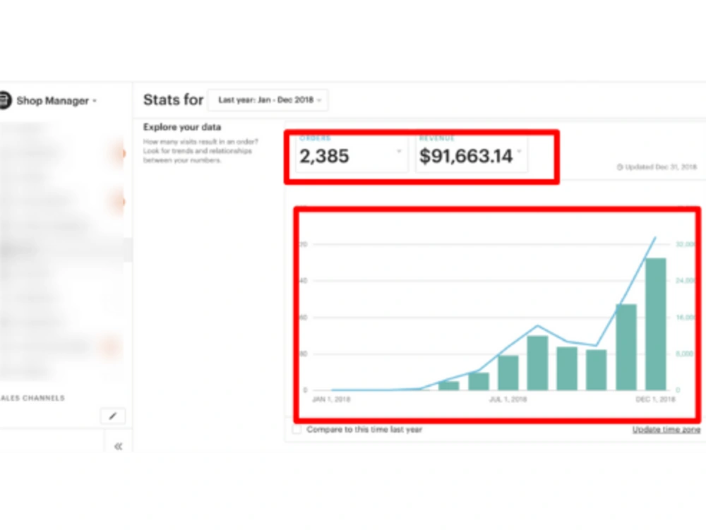Click the Explore your data heading
This screenshot has width=706, height=530.
pos(182,127)
